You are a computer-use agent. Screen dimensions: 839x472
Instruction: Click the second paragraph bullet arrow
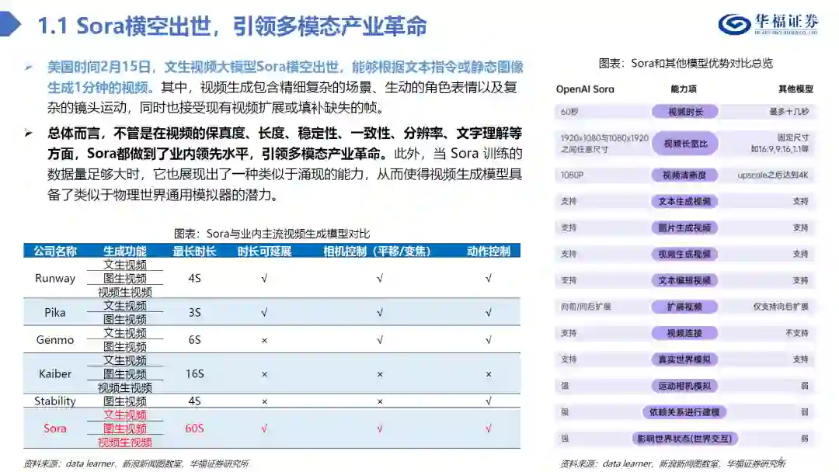29,133
